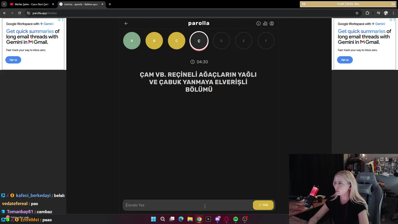Open the left ad's three-dot options
This screenshot has height=224, width=398.
[62, 20]
